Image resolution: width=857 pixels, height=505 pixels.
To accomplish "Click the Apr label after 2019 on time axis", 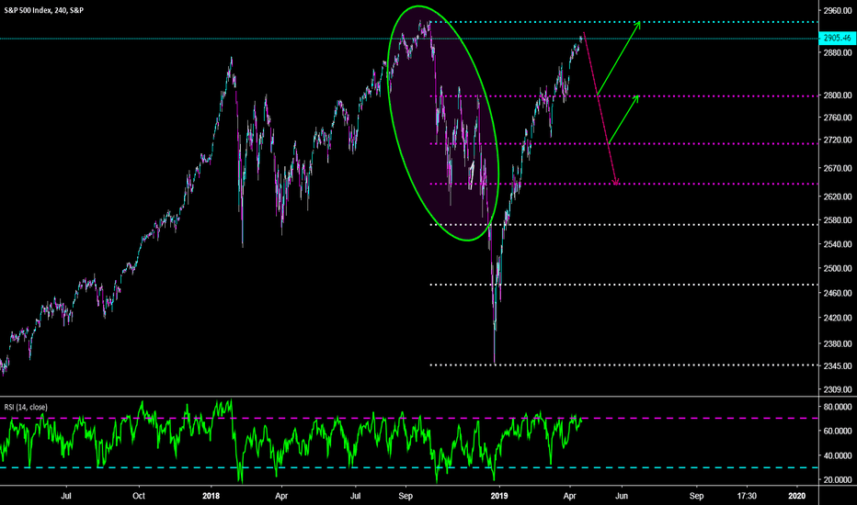I will pos(569,496).
